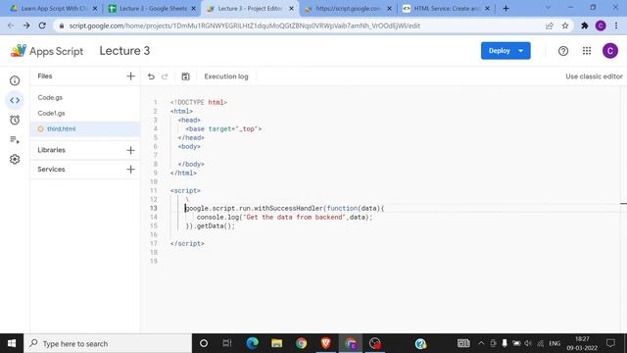Open the Google apps grid icon

coord(587,51)
